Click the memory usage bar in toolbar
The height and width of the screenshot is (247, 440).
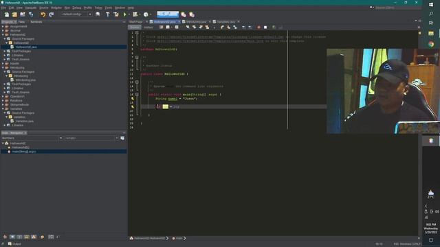click(x=168, y=14)
